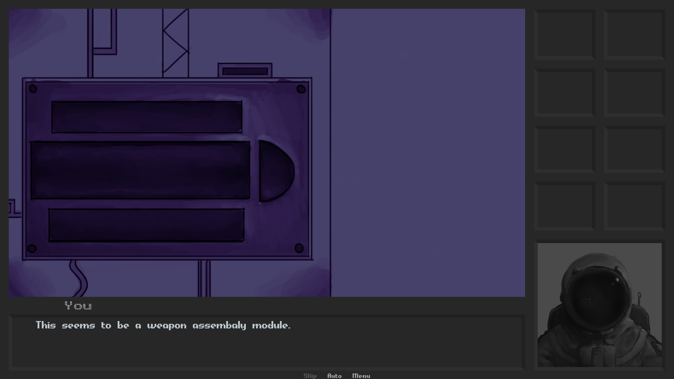The width and height of the screenshot is (674, 379).
Task: Click the bottom-right bolt on the module
Action: click(299, 248)
